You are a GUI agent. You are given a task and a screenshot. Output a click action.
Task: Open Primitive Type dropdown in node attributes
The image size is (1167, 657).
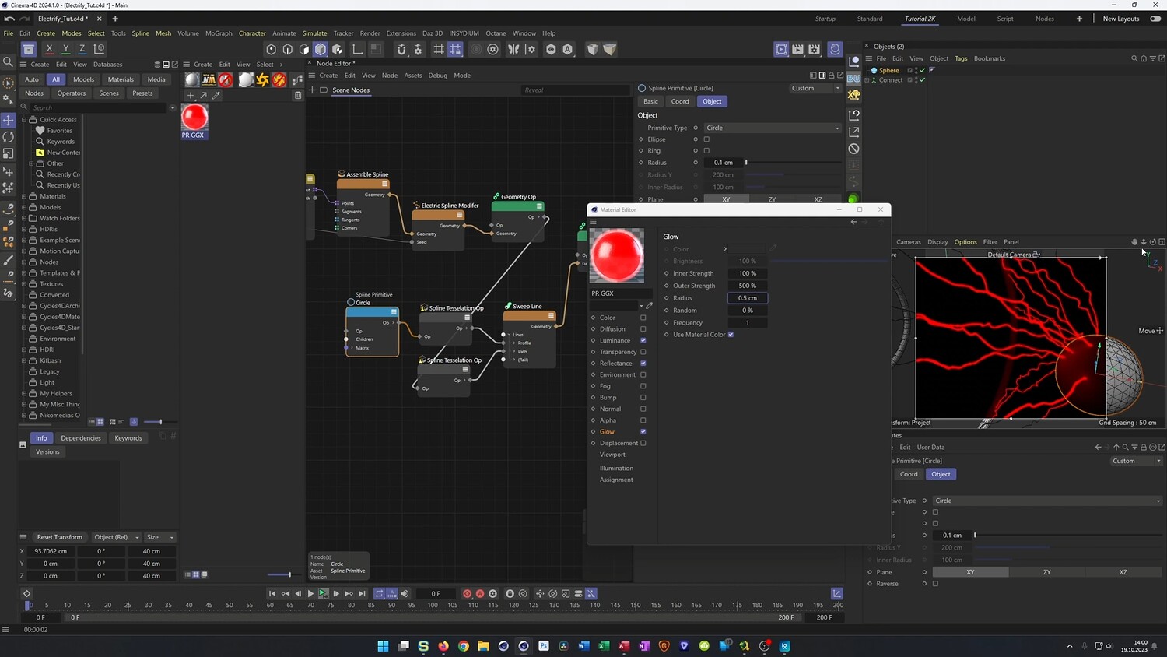pyautogui.click(x=773, y=128)
